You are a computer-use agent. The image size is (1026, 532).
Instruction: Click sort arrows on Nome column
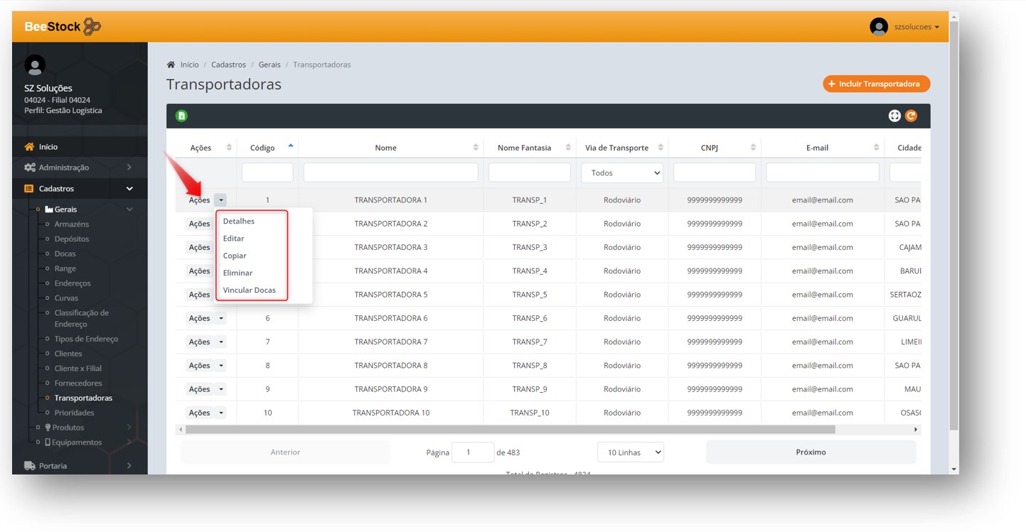475,148
